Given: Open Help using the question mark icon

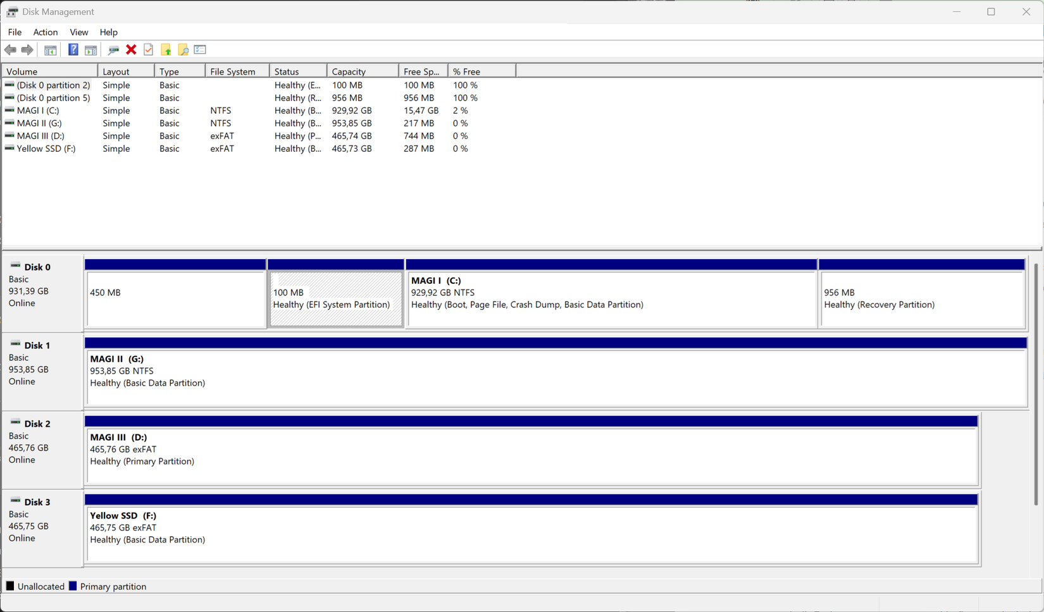Looking at the screenshot, I should 73,49.
